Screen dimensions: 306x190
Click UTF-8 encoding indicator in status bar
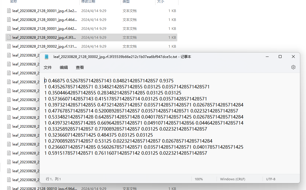point(271,179)
